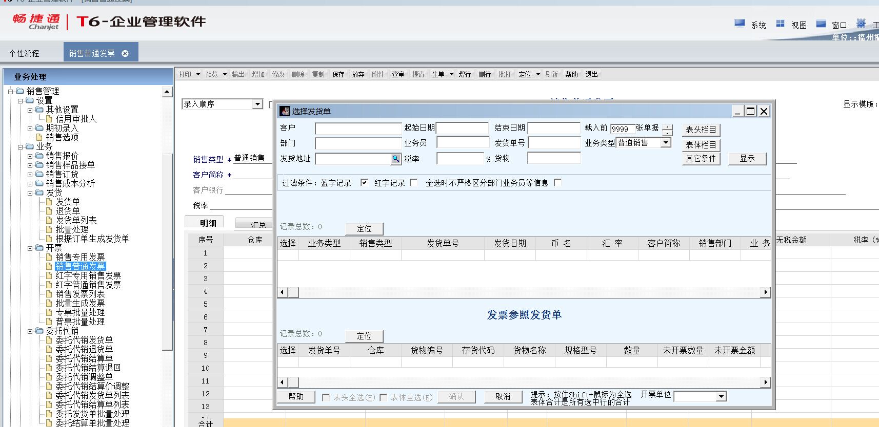Viewport: 879px width, 427px height.
Task: Click the scroll-left arrow of lower grid
Action: point(283,382)
